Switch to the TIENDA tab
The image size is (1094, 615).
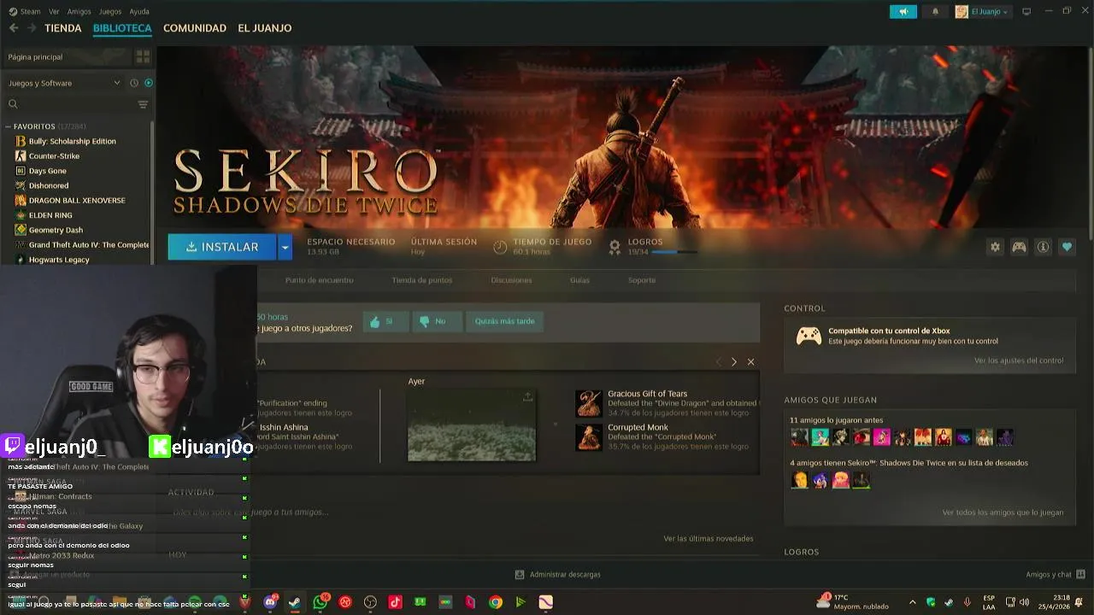point(63,28)
